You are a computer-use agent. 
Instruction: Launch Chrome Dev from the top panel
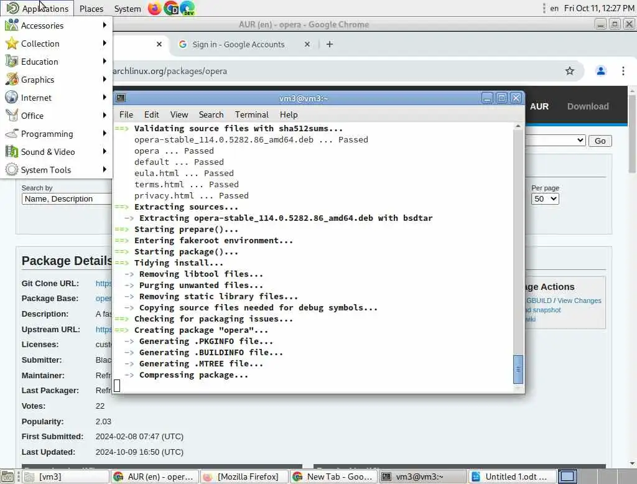187,8
